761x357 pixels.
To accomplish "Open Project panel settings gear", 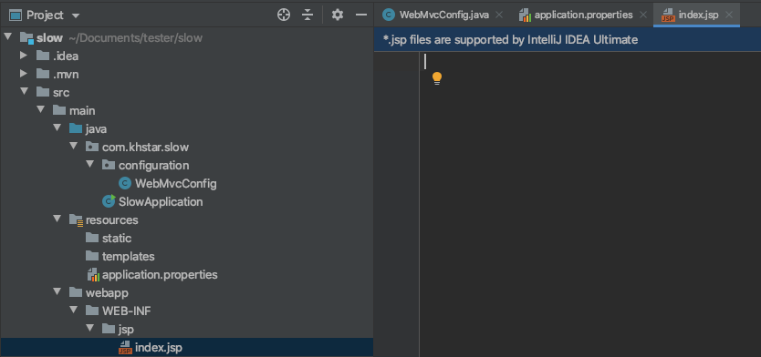I will [338, 15].
